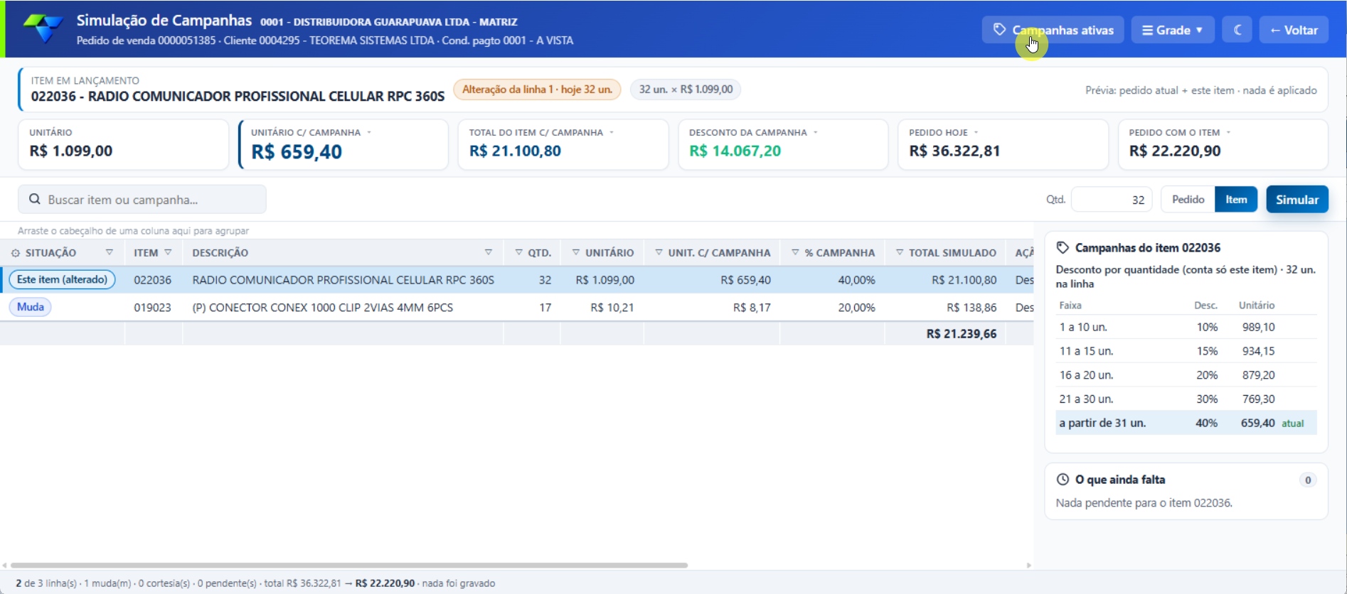Open filter icon on QTD. column
1347x594 pixels.
point(519,252)
